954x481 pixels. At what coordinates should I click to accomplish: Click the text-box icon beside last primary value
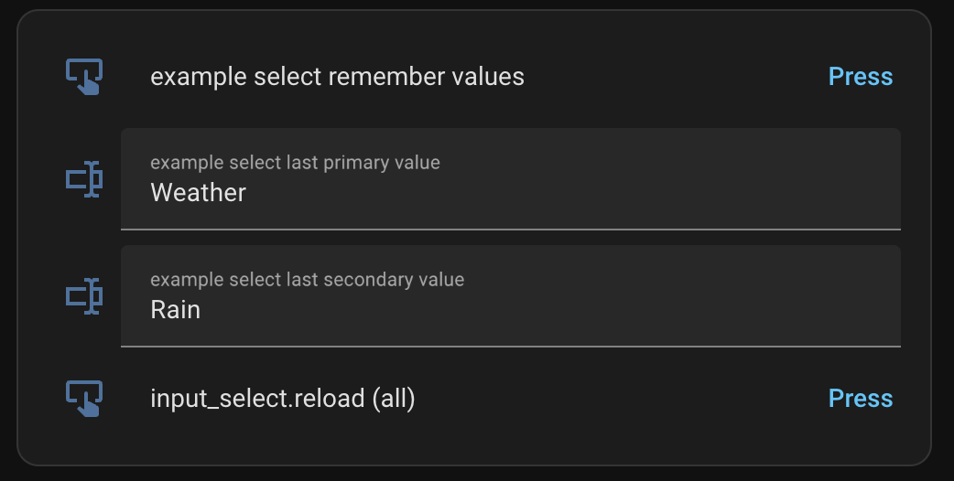click(84, 179)
